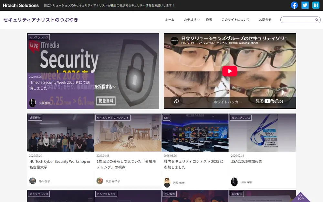This screenshot has height=202, width=323.
Task: Expand the カテゴリ dropdown chevron
Action: [199, 20]
